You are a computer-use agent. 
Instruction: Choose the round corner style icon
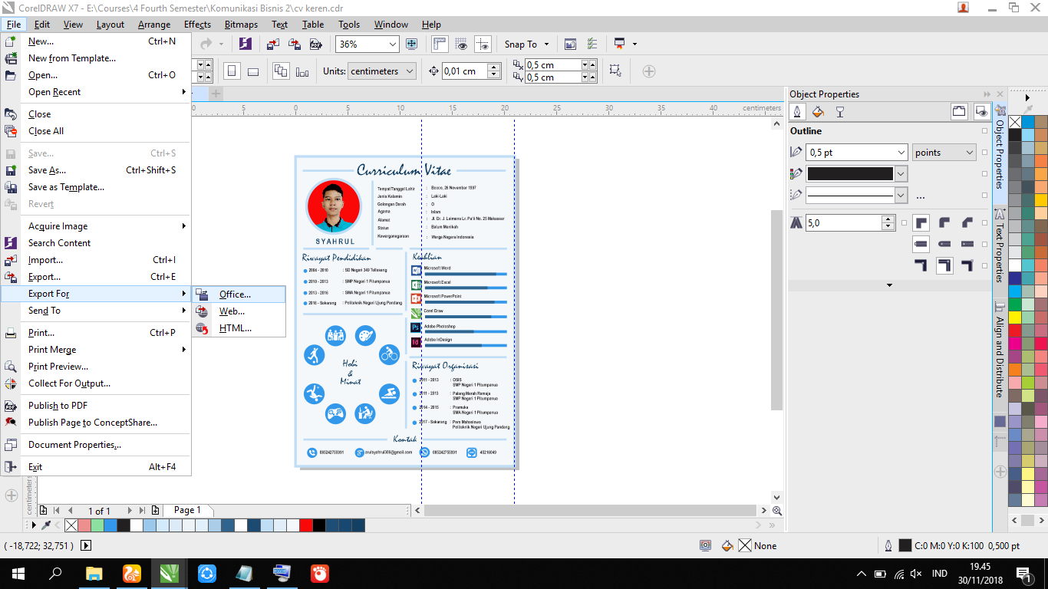pos(944,222)
